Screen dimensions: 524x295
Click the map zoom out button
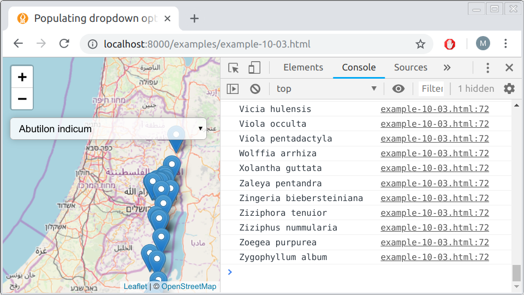click(22, 99)
